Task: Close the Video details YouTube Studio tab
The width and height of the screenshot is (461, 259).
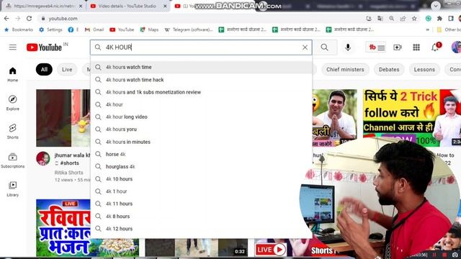Action: [165, 6]
